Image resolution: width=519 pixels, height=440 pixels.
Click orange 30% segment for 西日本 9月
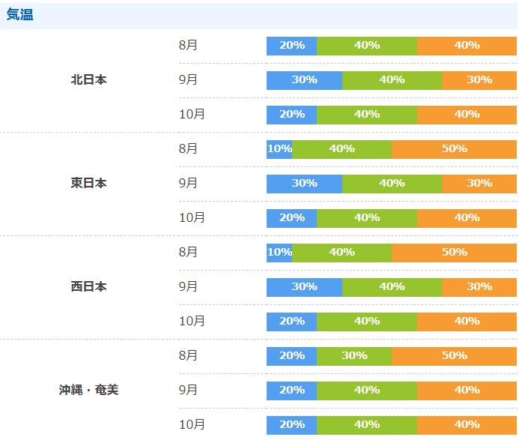[479, 287]
